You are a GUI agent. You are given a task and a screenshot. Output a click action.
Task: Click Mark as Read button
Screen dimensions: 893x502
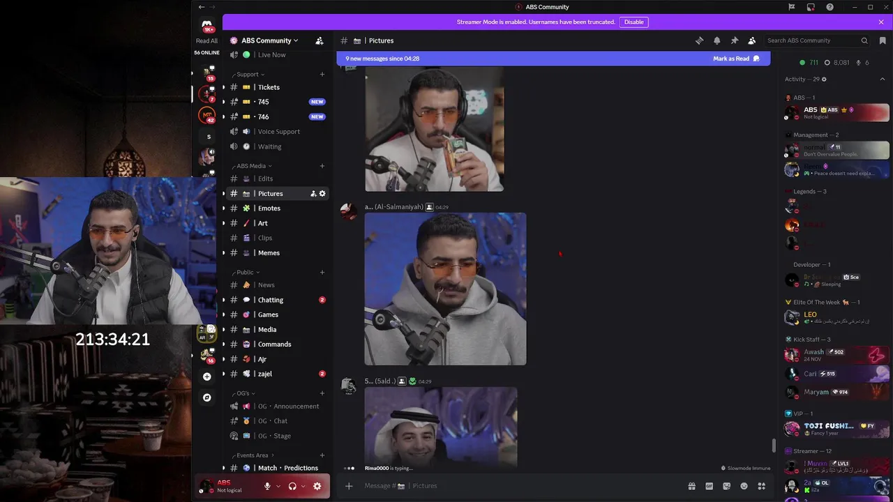[736, 59]
